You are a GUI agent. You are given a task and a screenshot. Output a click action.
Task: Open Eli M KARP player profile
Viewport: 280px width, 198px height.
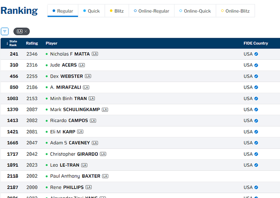tap(62, 132)
